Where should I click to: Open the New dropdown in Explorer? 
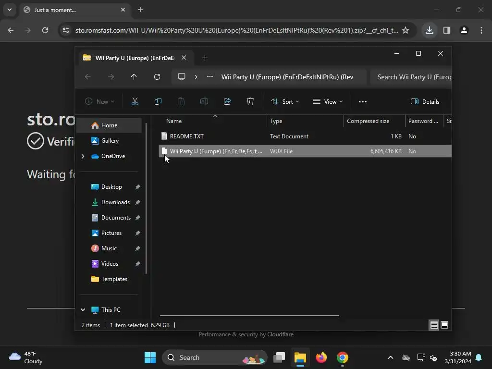(100, 101)
